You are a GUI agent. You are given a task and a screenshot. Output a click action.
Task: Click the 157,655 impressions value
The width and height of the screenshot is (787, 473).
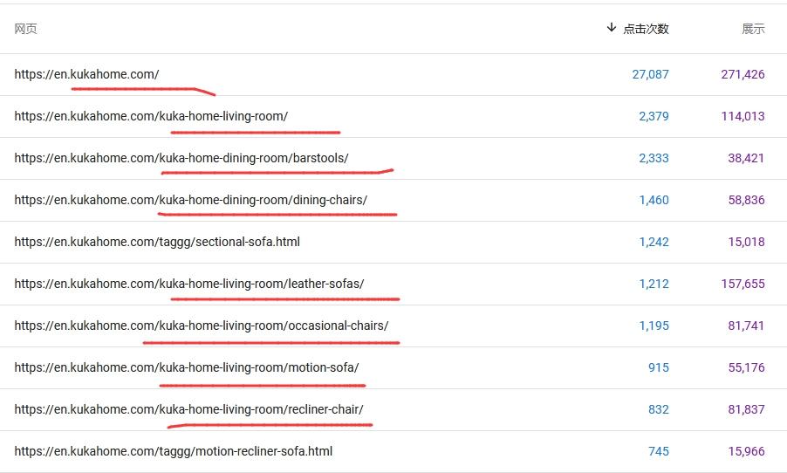pos(743,284)
